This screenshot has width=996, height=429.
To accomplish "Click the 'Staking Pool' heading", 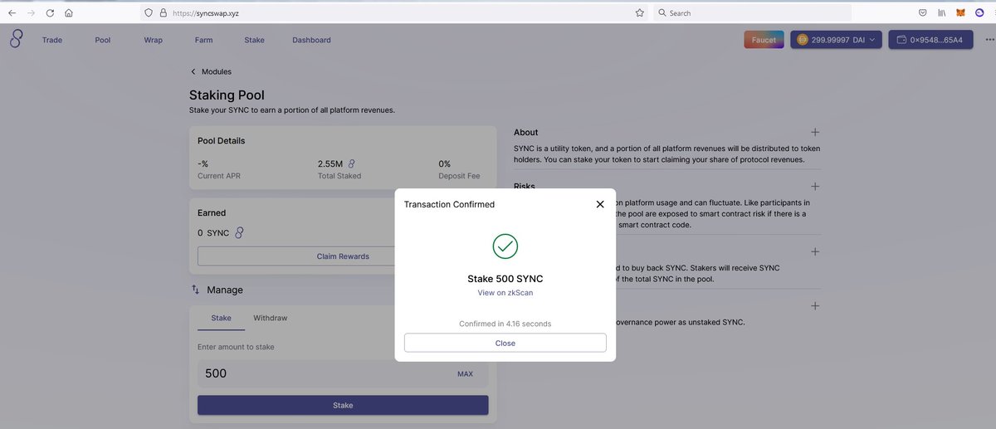I will 227,95.
